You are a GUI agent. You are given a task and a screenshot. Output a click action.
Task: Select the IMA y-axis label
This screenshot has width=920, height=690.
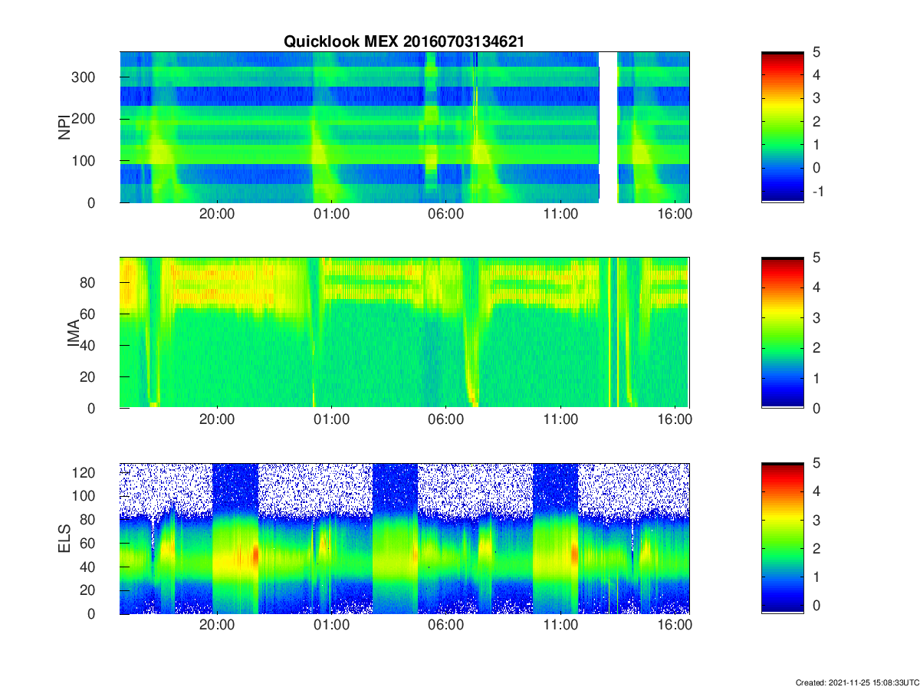pyautogui.click(x=74, y=333)
